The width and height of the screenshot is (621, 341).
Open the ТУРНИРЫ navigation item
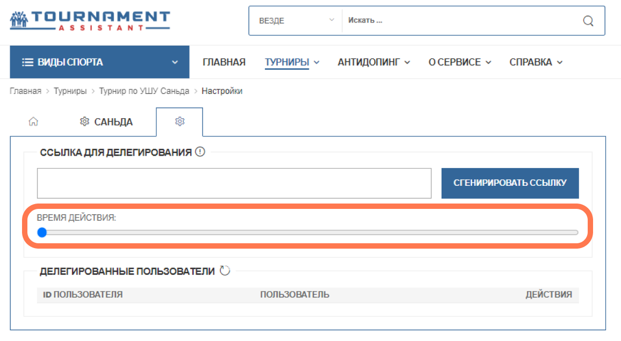(287, 62)
